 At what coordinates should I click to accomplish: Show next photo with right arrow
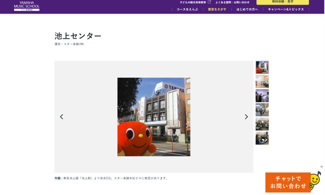(x=246, y=117)
